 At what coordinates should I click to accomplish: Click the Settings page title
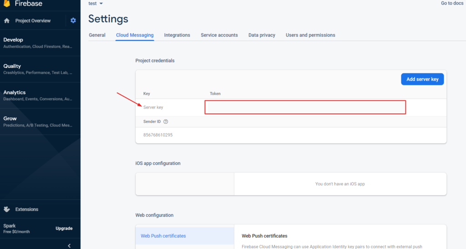[108, 19]
